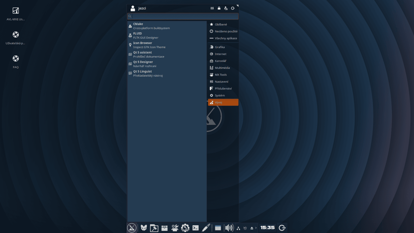Open a terminal from the taskbar
The image size is (414, 233).
pos(196,228)
